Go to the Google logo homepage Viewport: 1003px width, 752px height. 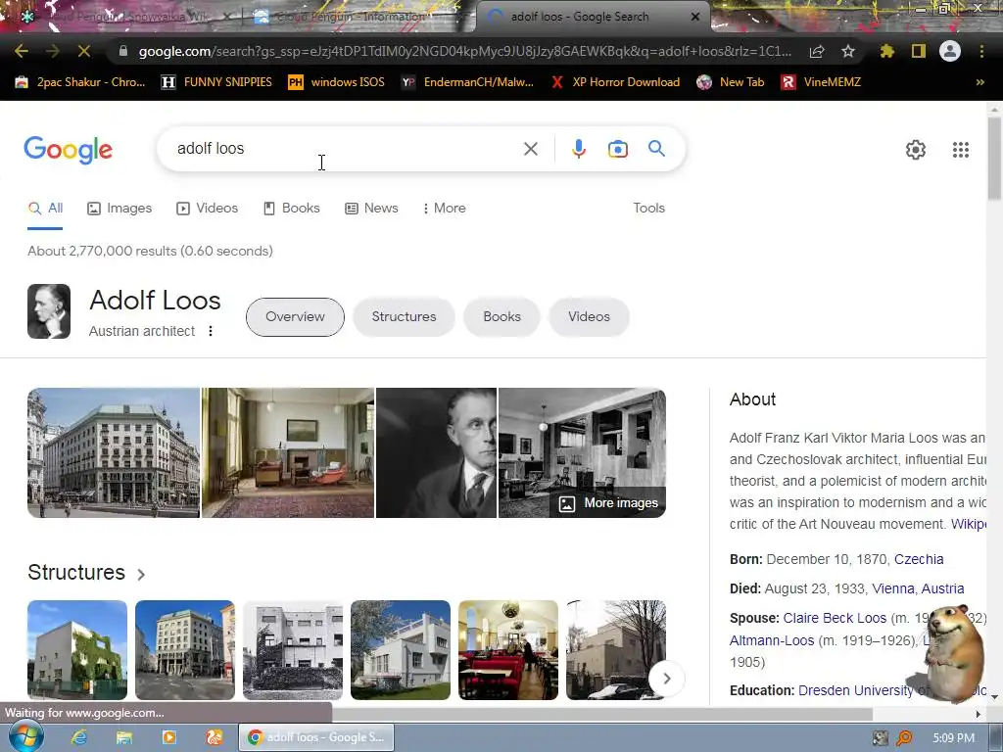tap(69, 150)
